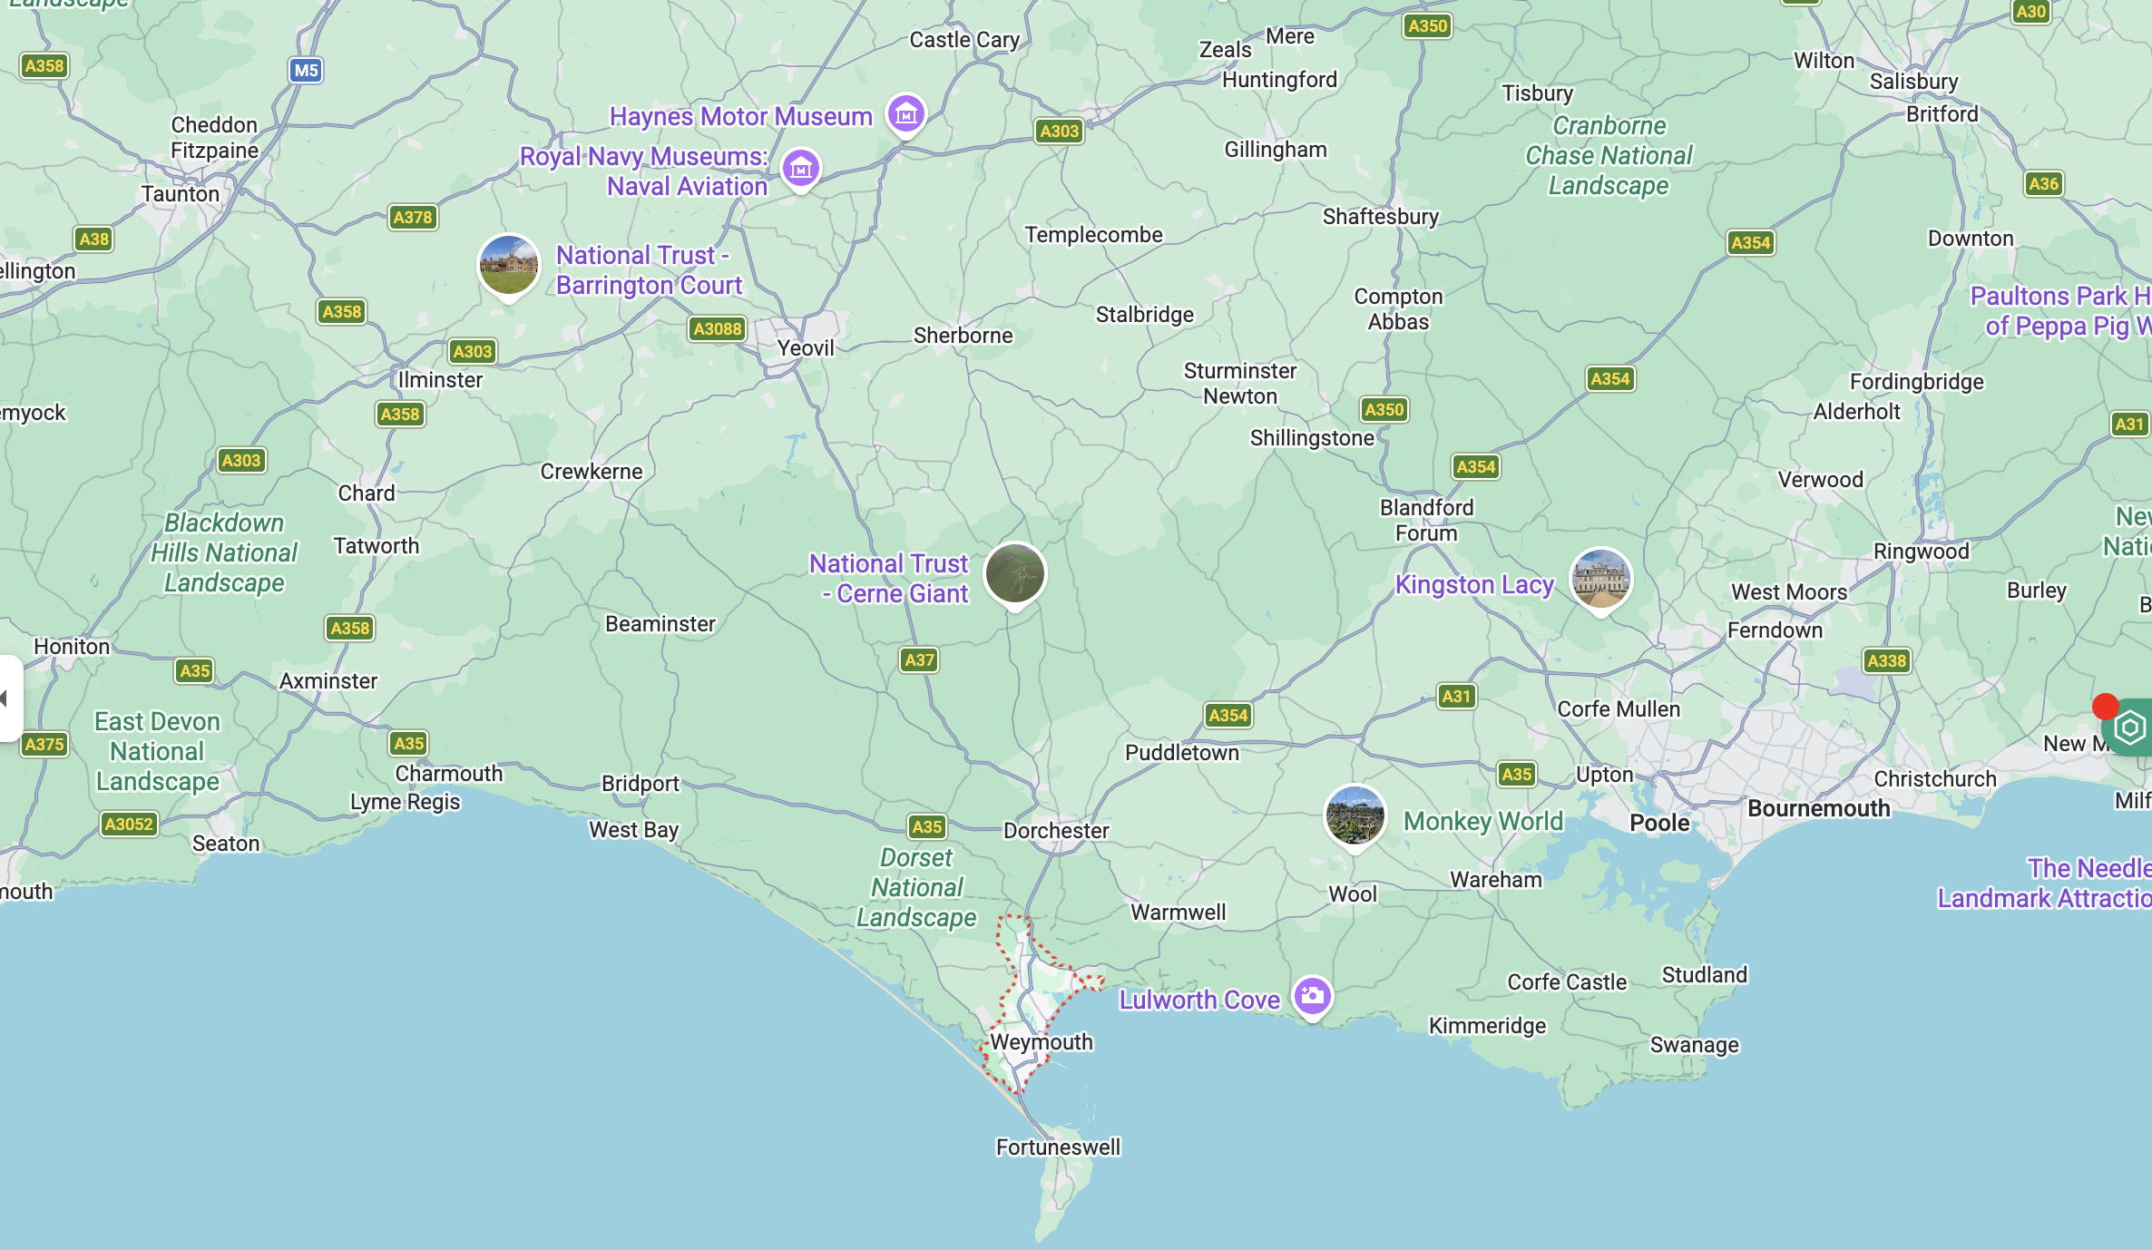Click the Yeovil town label

coord(806,348)
